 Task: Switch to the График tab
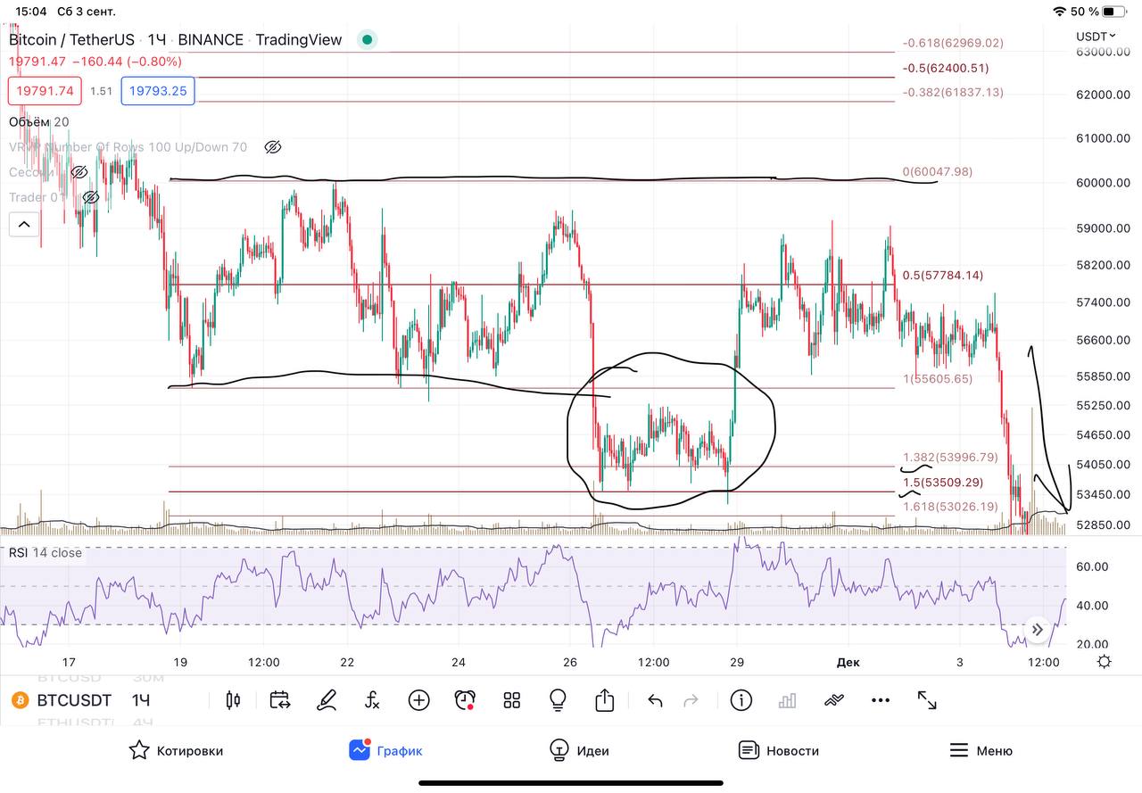(385, 750)
